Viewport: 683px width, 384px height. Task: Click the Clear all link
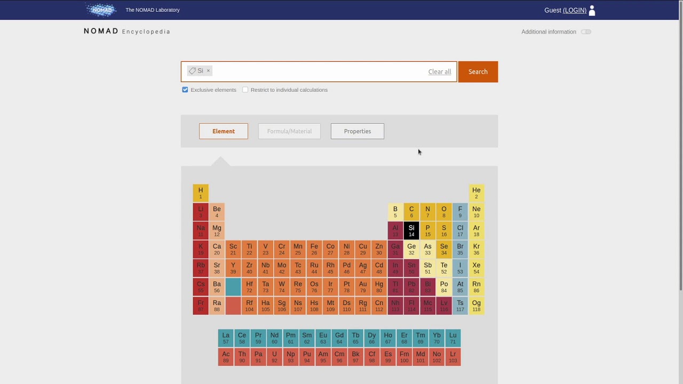pyautogui.click(x=440, y=71)
